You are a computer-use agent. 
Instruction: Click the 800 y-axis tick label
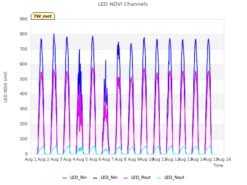click(x=24, y=34)
